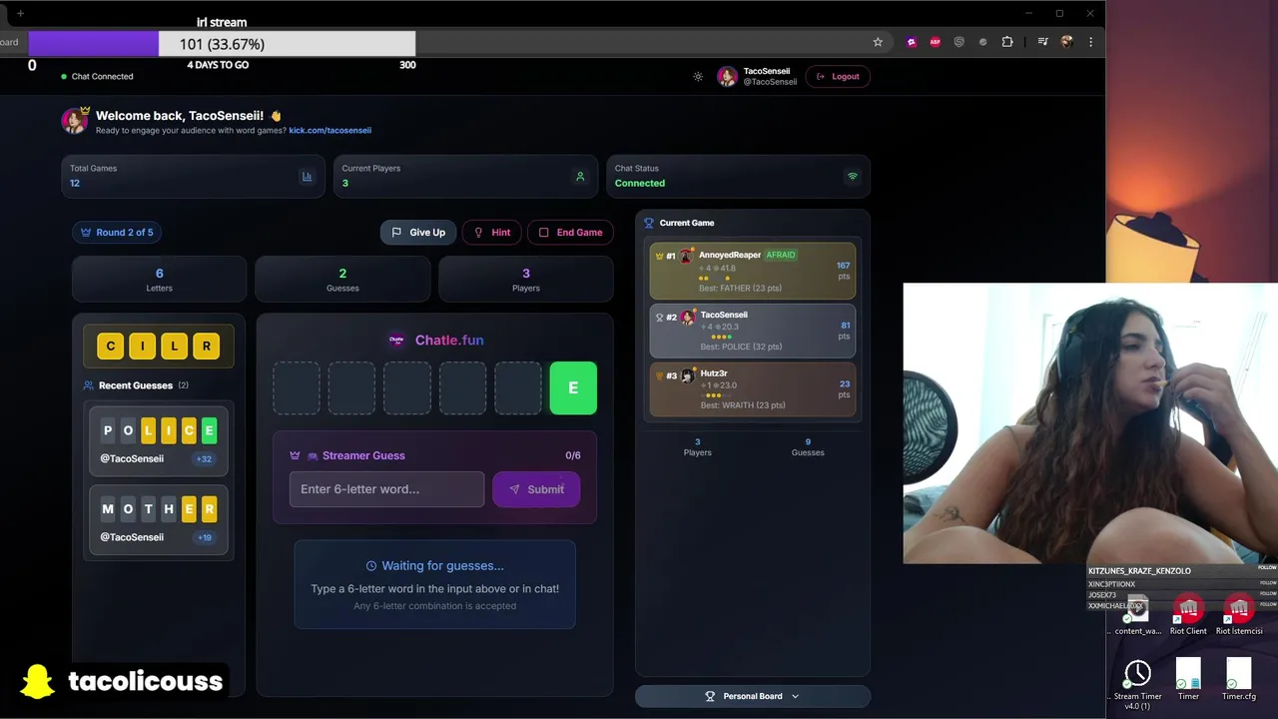1278x719 pixels.
Task: Click the green revealed E tile
Action: tap(573, 387)
